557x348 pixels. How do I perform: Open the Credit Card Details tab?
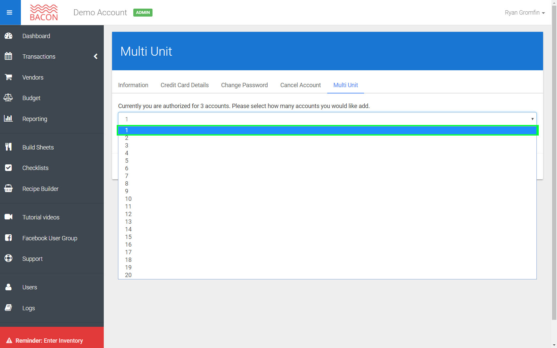click(x=185, y=85)
